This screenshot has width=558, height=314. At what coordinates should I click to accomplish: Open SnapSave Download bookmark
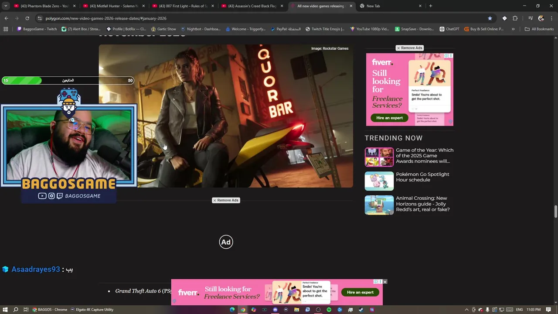click(x=414, y=29)
